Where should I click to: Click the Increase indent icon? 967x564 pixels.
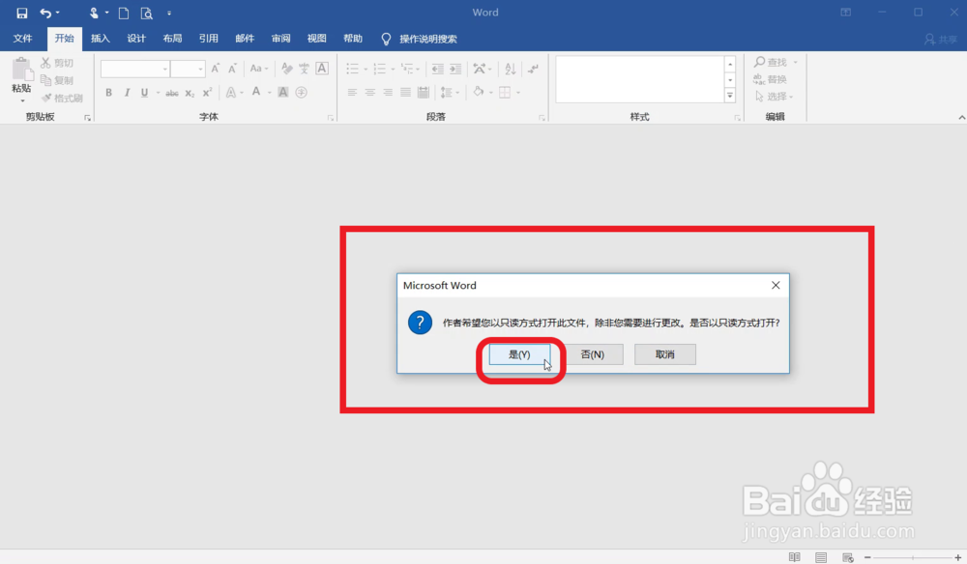[x=455, y=69]
